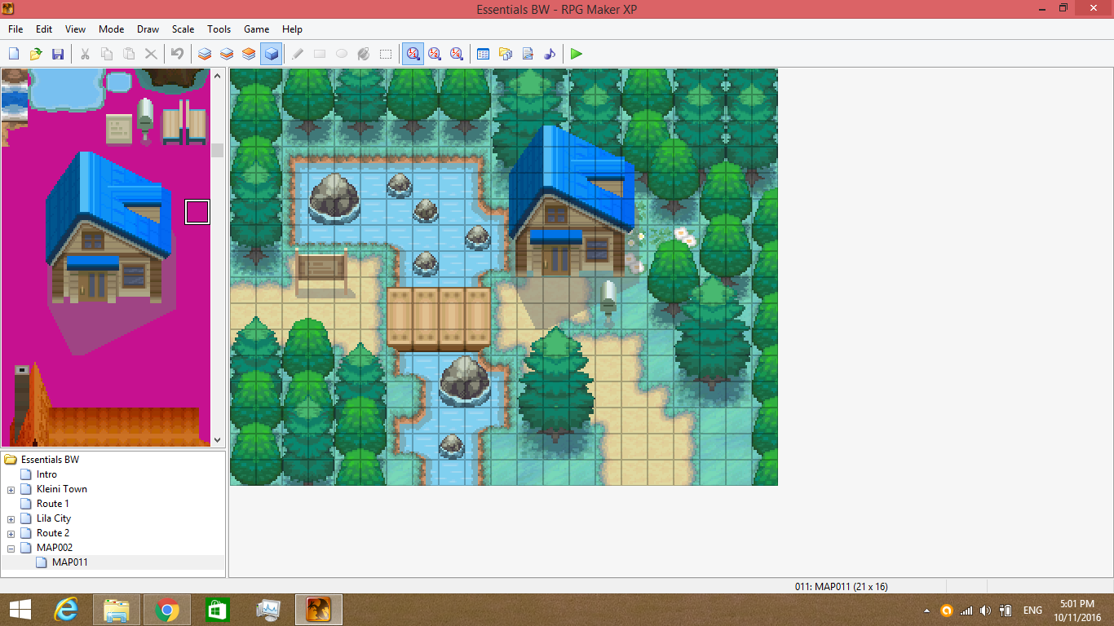Open the Mode menu
Image resolution: width=1114 pixels, height=626 pixels.
click(x=111, y=29)
